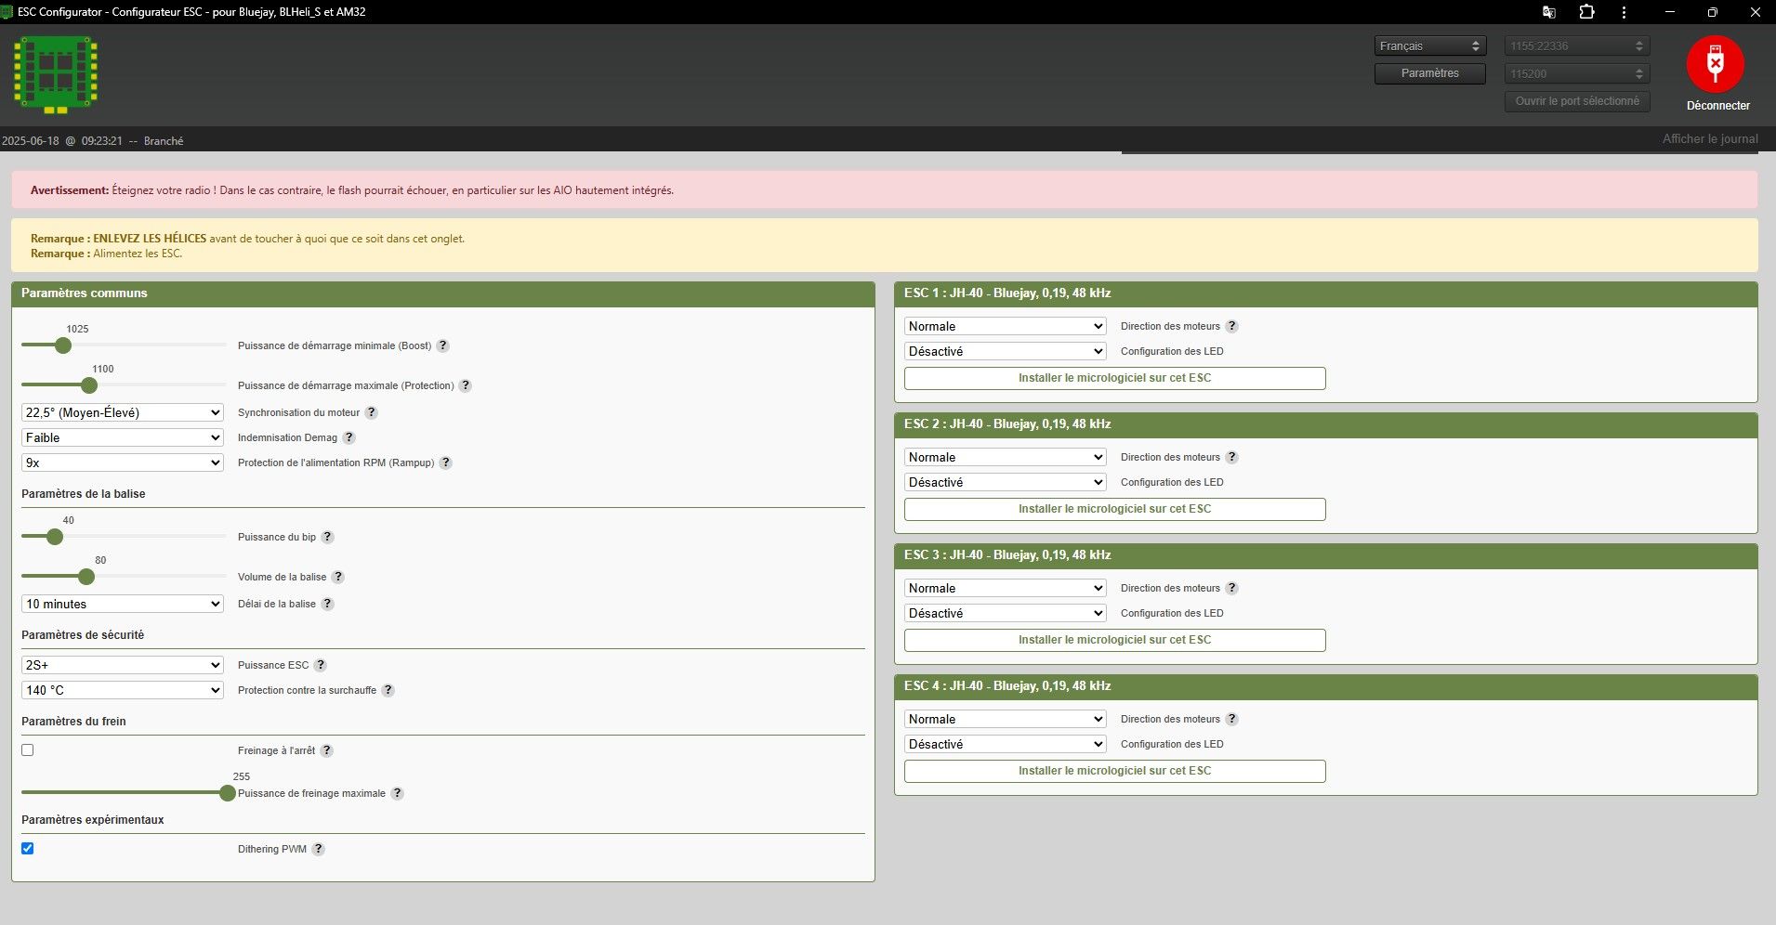Open the Synchronisation du moteur dropdown
The width and height of the screenshot is (1776, 925).
(123, 412)
